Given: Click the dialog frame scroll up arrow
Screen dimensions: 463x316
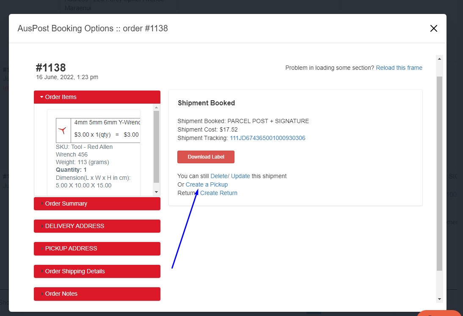Looking at the screenshot, I should 439,59.
